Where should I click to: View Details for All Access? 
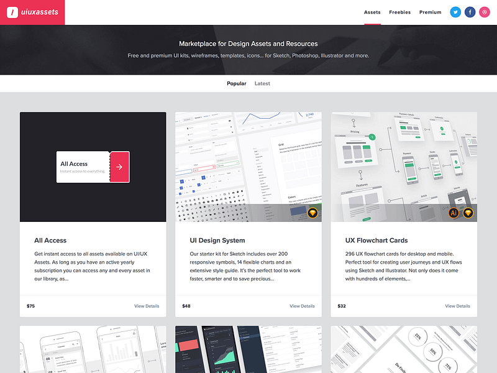pos(147,306)
